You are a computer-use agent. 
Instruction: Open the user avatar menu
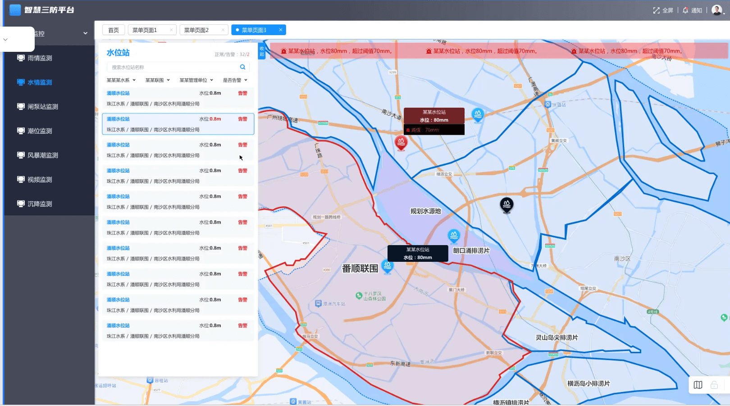coord(717,10)
